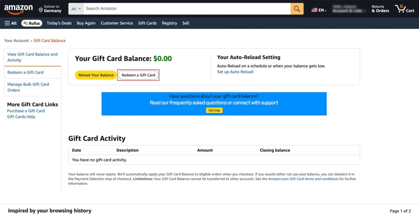Viewport: 419px width, 220px height.
Task: Open Amazon.com Gift Card terms and conditions
Action: click(303, 179)
